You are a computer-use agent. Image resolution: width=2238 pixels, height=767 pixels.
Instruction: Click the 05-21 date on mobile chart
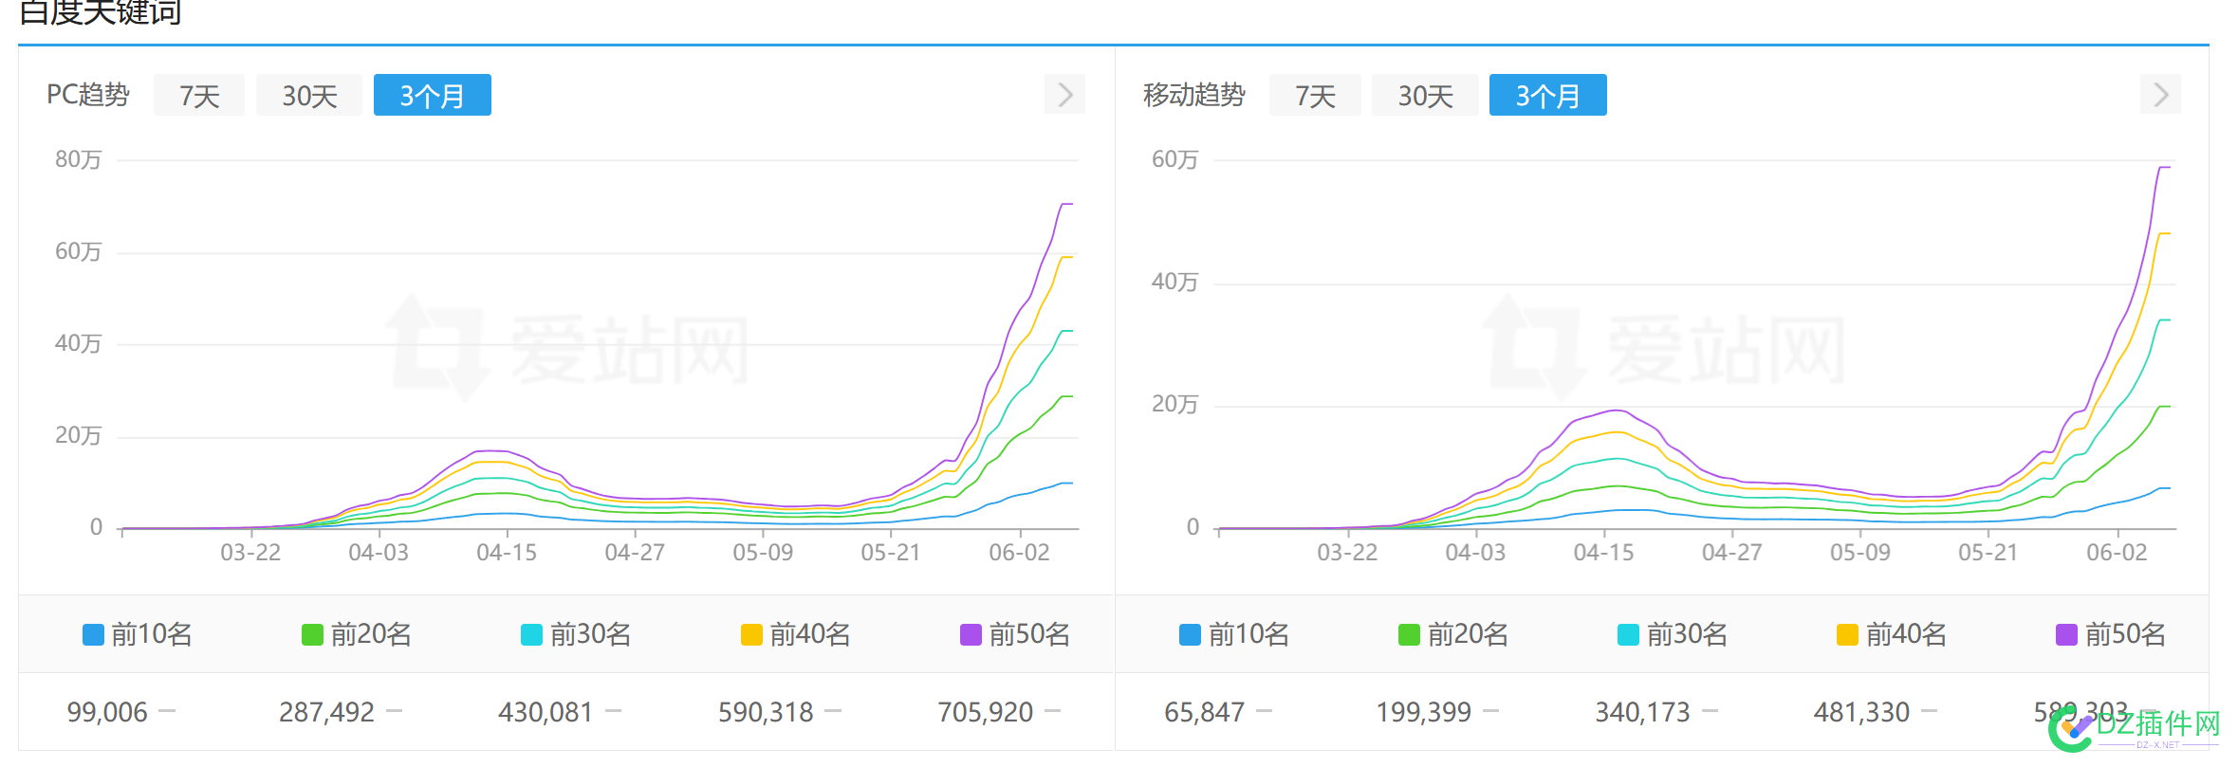coord(1988,553)
